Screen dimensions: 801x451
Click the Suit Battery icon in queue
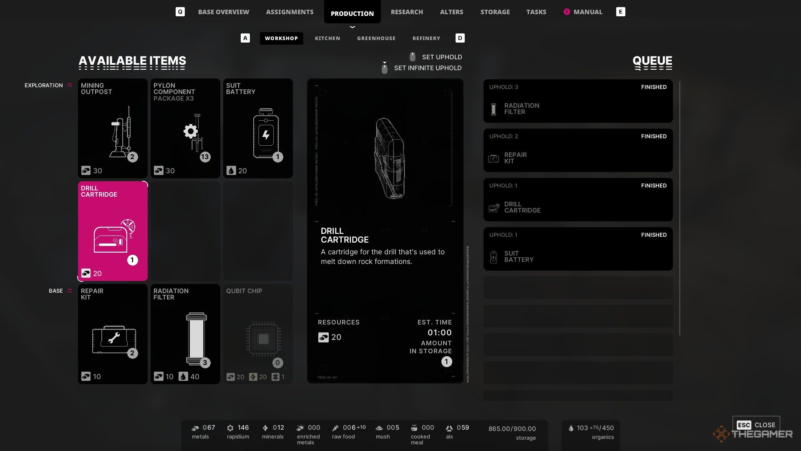pos(494,257)
